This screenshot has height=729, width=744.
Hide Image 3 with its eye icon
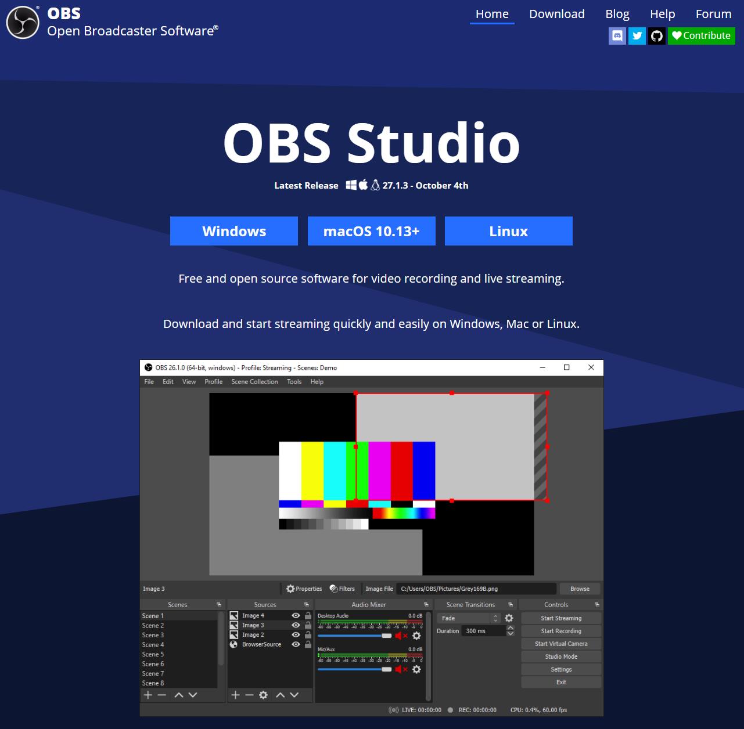[x=296, y=625]
